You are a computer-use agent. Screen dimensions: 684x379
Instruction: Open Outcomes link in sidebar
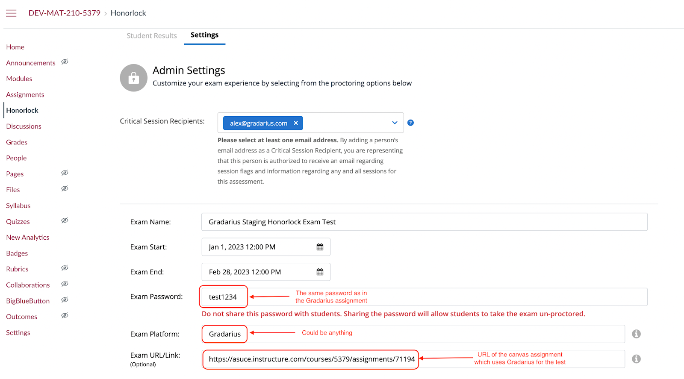coord(22,317)
